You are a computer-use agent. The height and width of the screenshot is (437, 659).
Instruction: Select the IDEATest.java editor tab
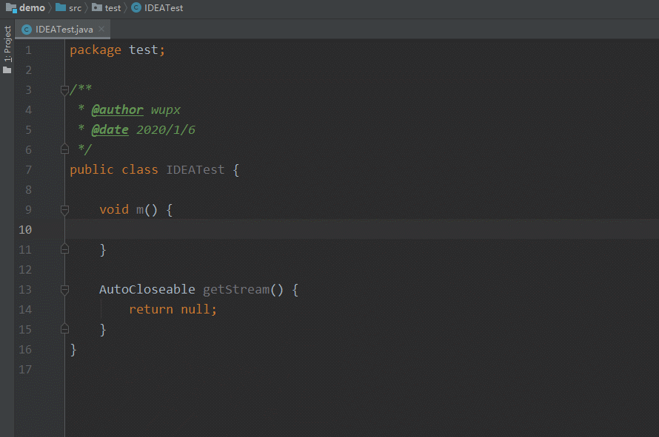(x=64, y=30)
